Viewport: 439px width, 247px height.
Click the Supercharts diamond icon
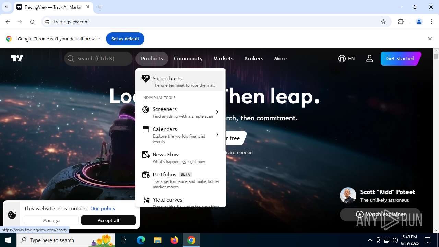pos(146,79)
